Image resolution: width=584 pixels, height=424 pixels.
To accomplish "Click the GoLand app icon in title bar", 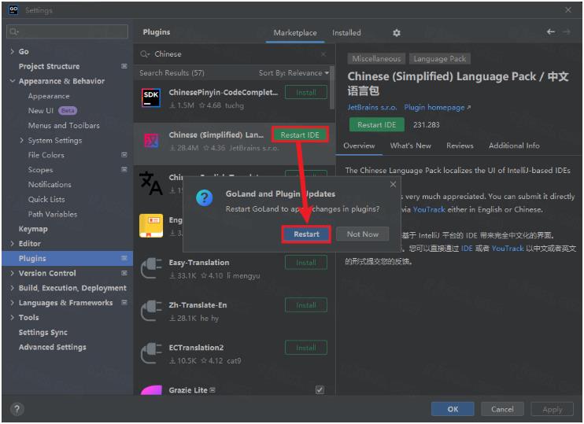I will 13,9.
